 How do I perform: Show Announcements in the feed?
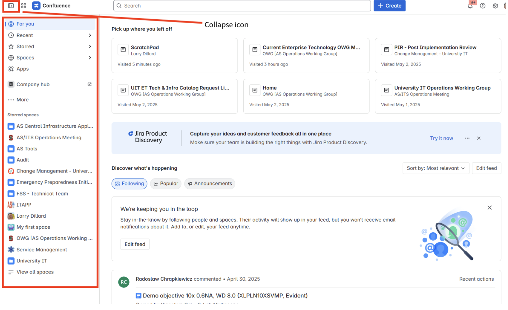pyautogui.click(x=210, y=183)
